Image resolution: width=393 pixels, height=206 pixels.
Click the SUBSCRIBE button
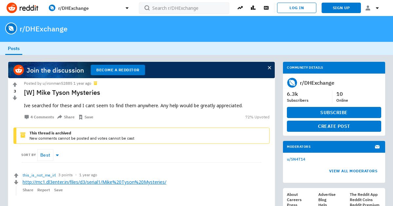[x=334, y=112]
